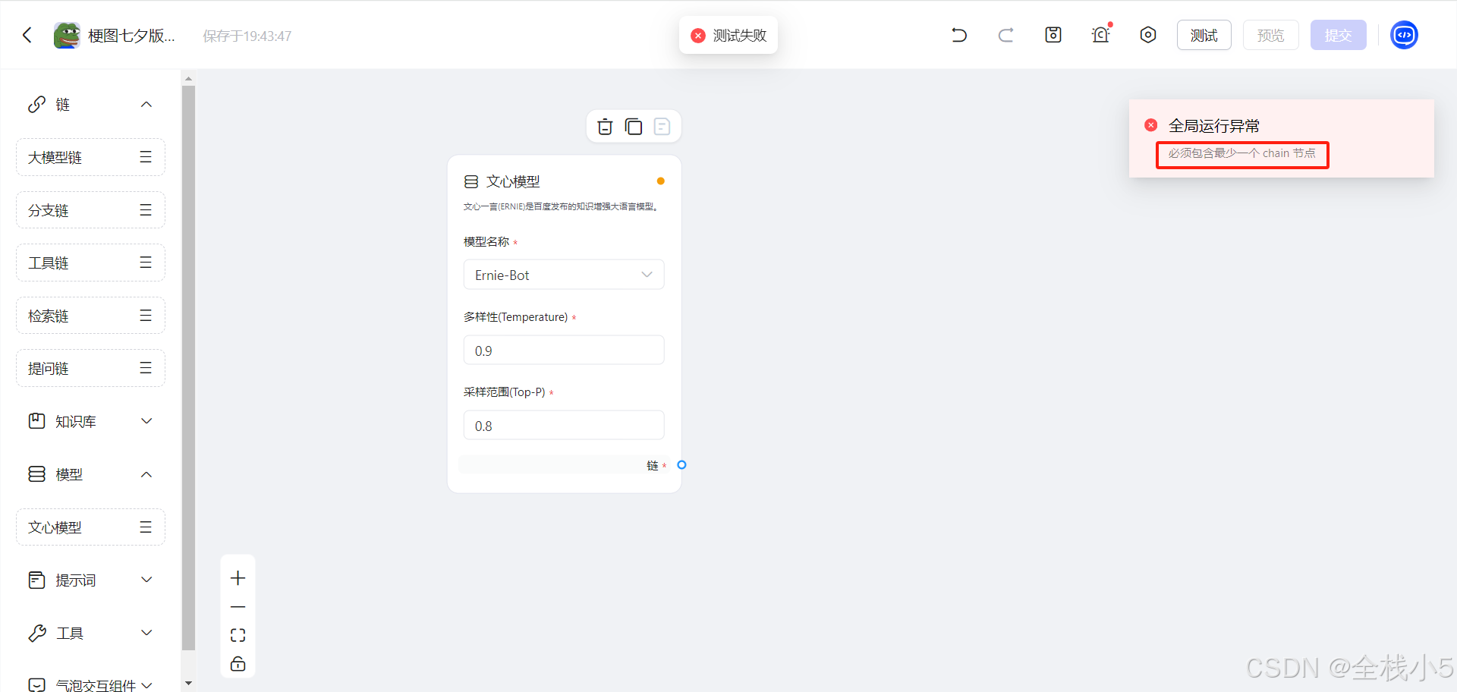The height and width of the screenshot is (692, 1457).
Task: Expand the 工具 section
Action: pos(146,633)
